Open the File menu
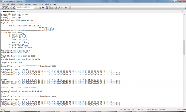This screenshot has height=112, width=186. [x=3, y=4]
